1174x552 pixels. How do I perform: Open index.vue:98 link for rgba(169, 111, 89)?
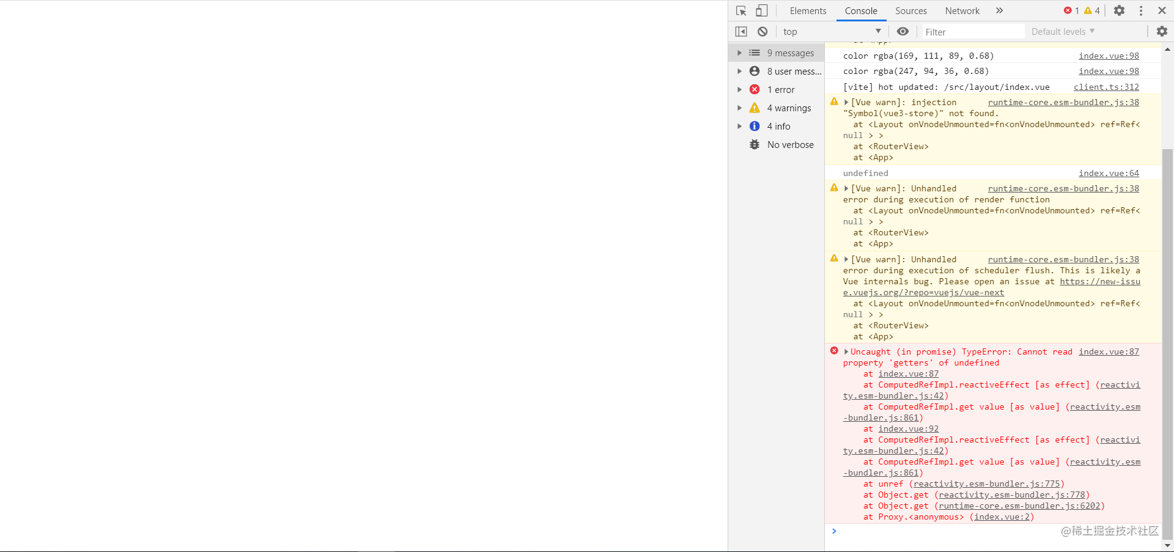point(1109,56)
